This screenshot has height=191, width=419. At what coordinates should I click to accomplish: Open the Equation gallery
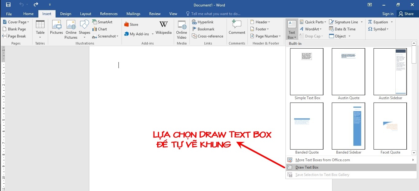tap(378, 22)
